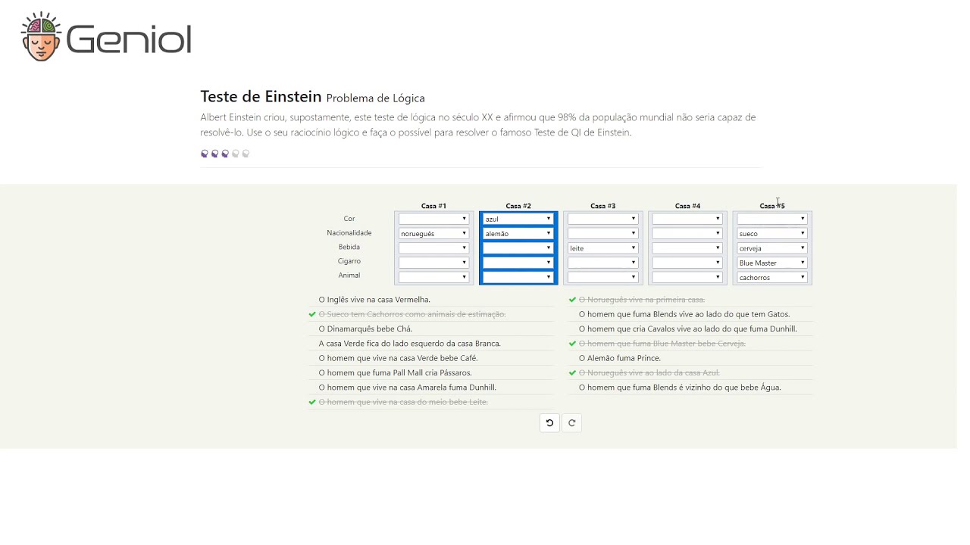
Task: Open Casa #3 Cor dropdown
Action: coord(603,219)
